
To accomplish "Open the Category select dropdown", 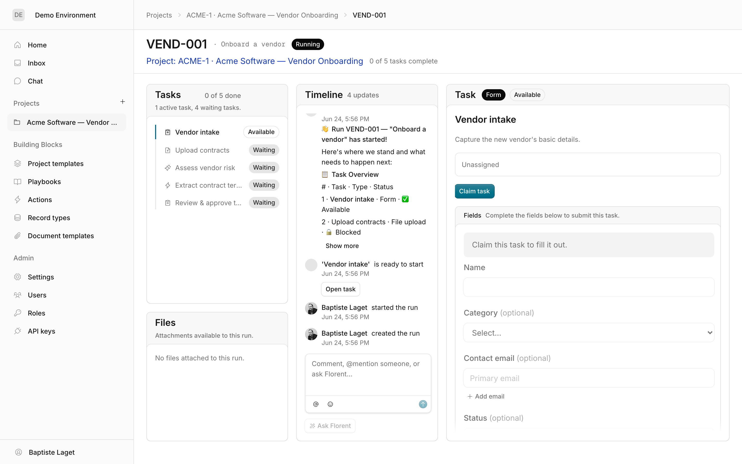I will tap(589, 333).
